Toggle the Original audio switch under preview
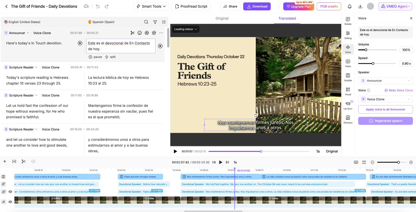This screenshot has height=212, width=416. coord(332,151)
